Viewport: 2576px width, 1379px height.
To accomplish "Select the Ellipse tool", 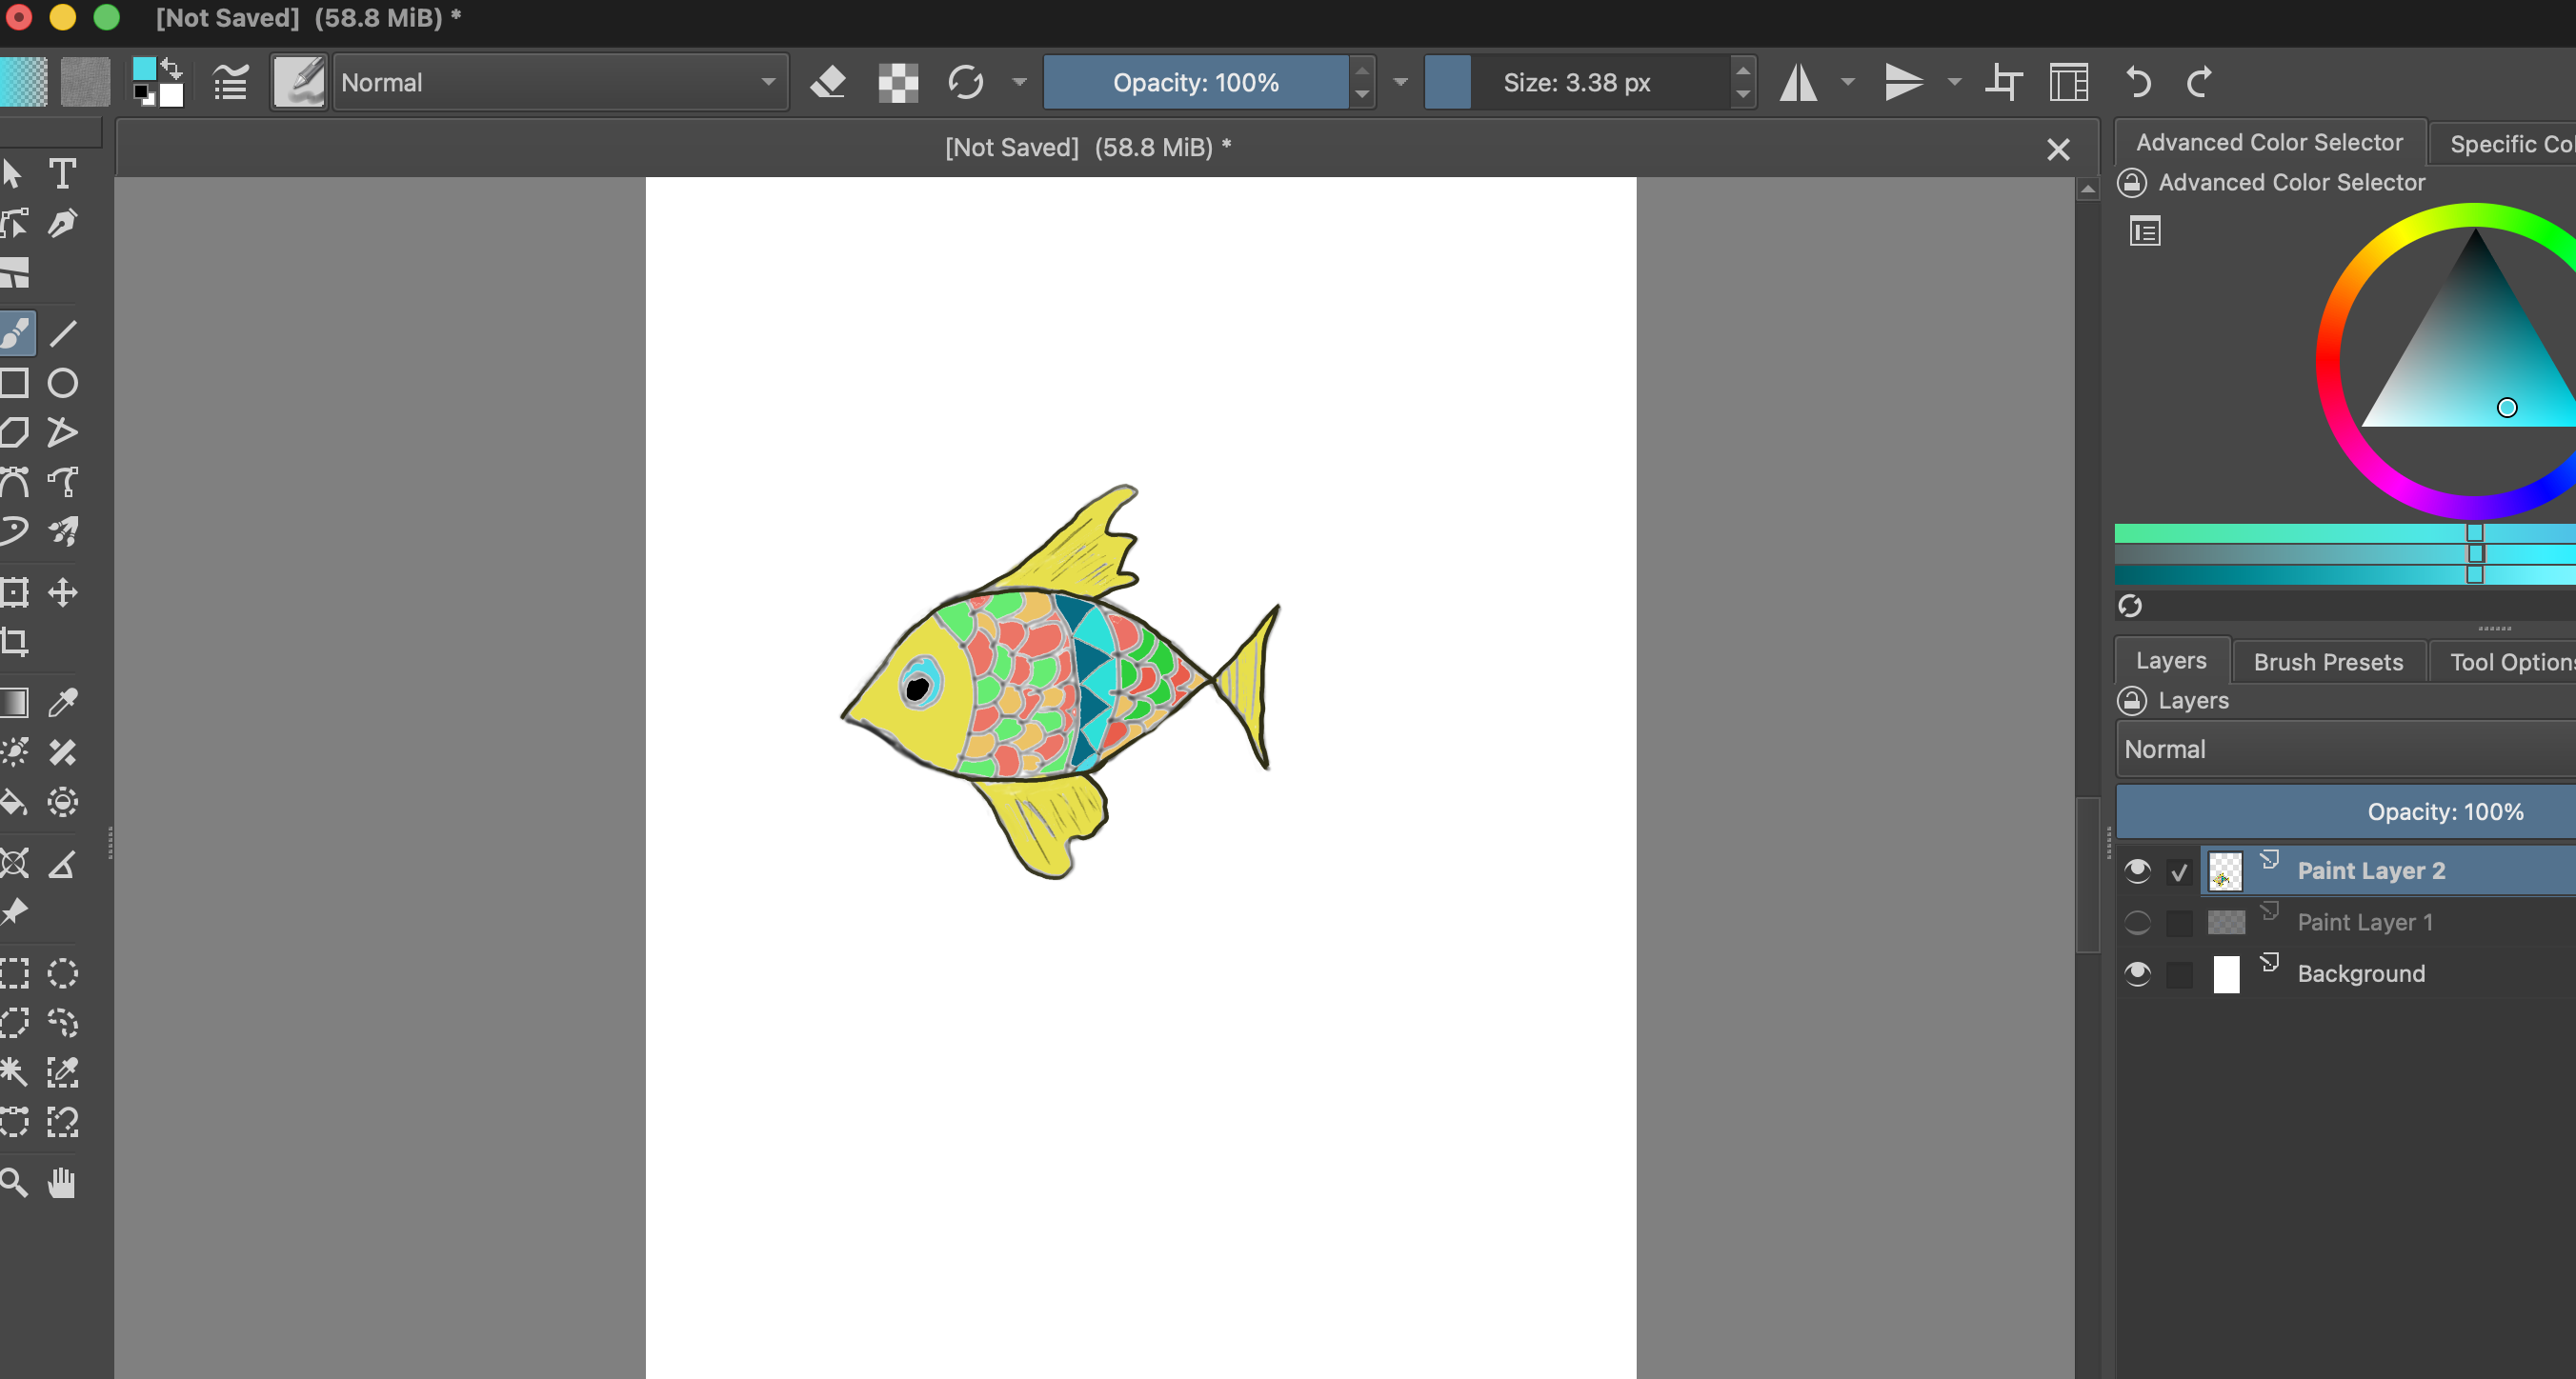I will pos(62,382).
